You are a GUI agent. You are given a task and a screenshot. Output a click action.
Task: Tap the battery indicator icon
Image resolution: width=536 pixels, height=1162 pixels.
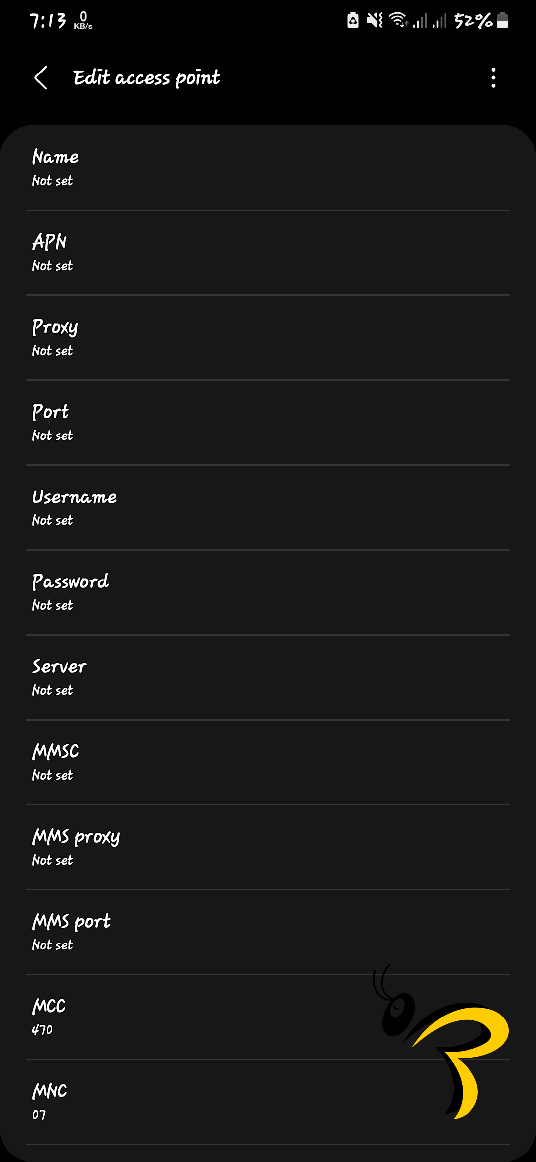(502, 20)
